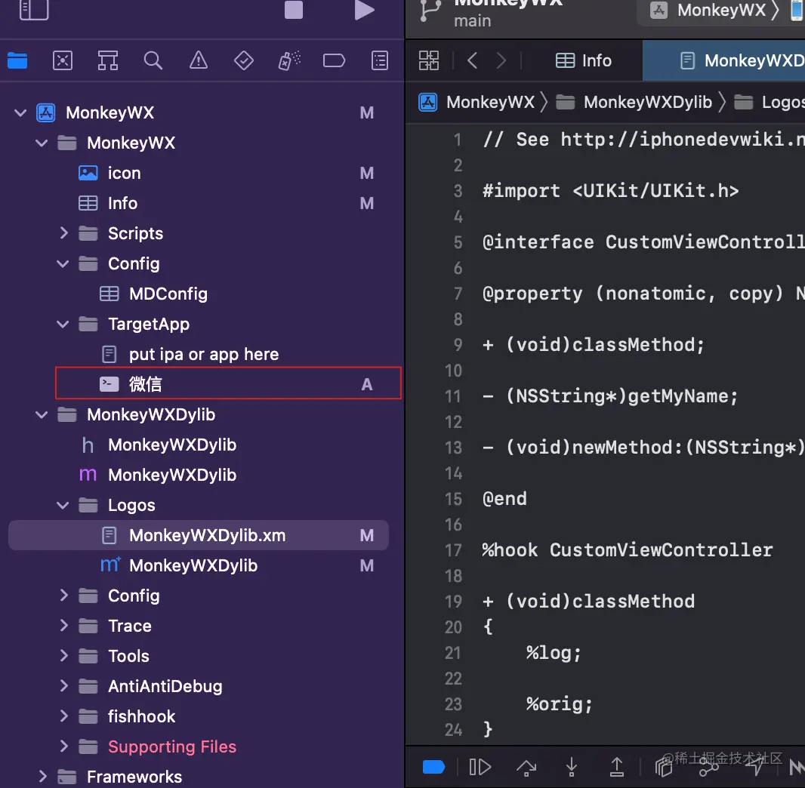Click the '%orig;' code line
This screenshot has height=788, width=805.
[x=559, y=704]
